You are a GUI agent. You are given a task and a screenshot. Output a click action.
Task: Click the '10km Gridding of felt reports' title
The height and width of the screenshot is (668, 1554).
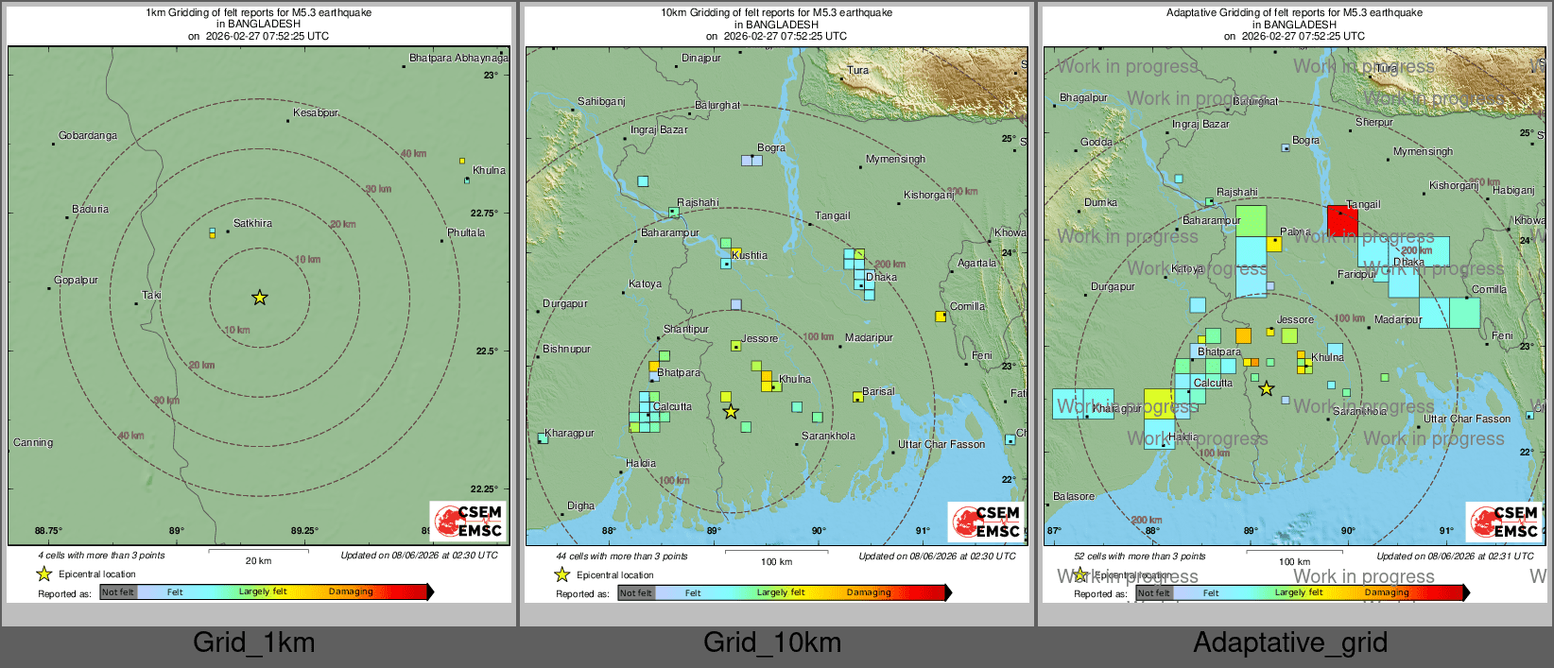(776, 13)
